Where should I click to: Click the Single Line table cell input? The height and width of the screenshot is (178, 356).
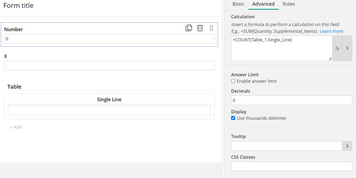point(109,111)
